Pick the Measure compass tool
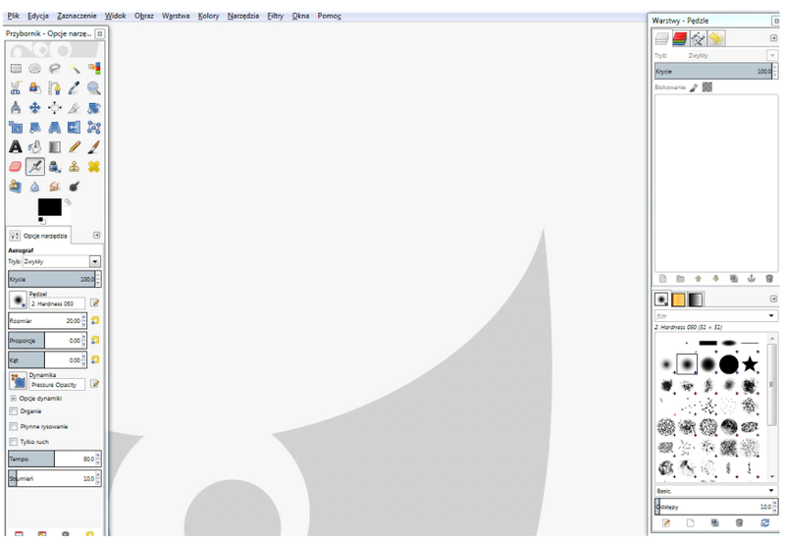The width and height of the screenshot is (785, 545). tap(16, 108)
